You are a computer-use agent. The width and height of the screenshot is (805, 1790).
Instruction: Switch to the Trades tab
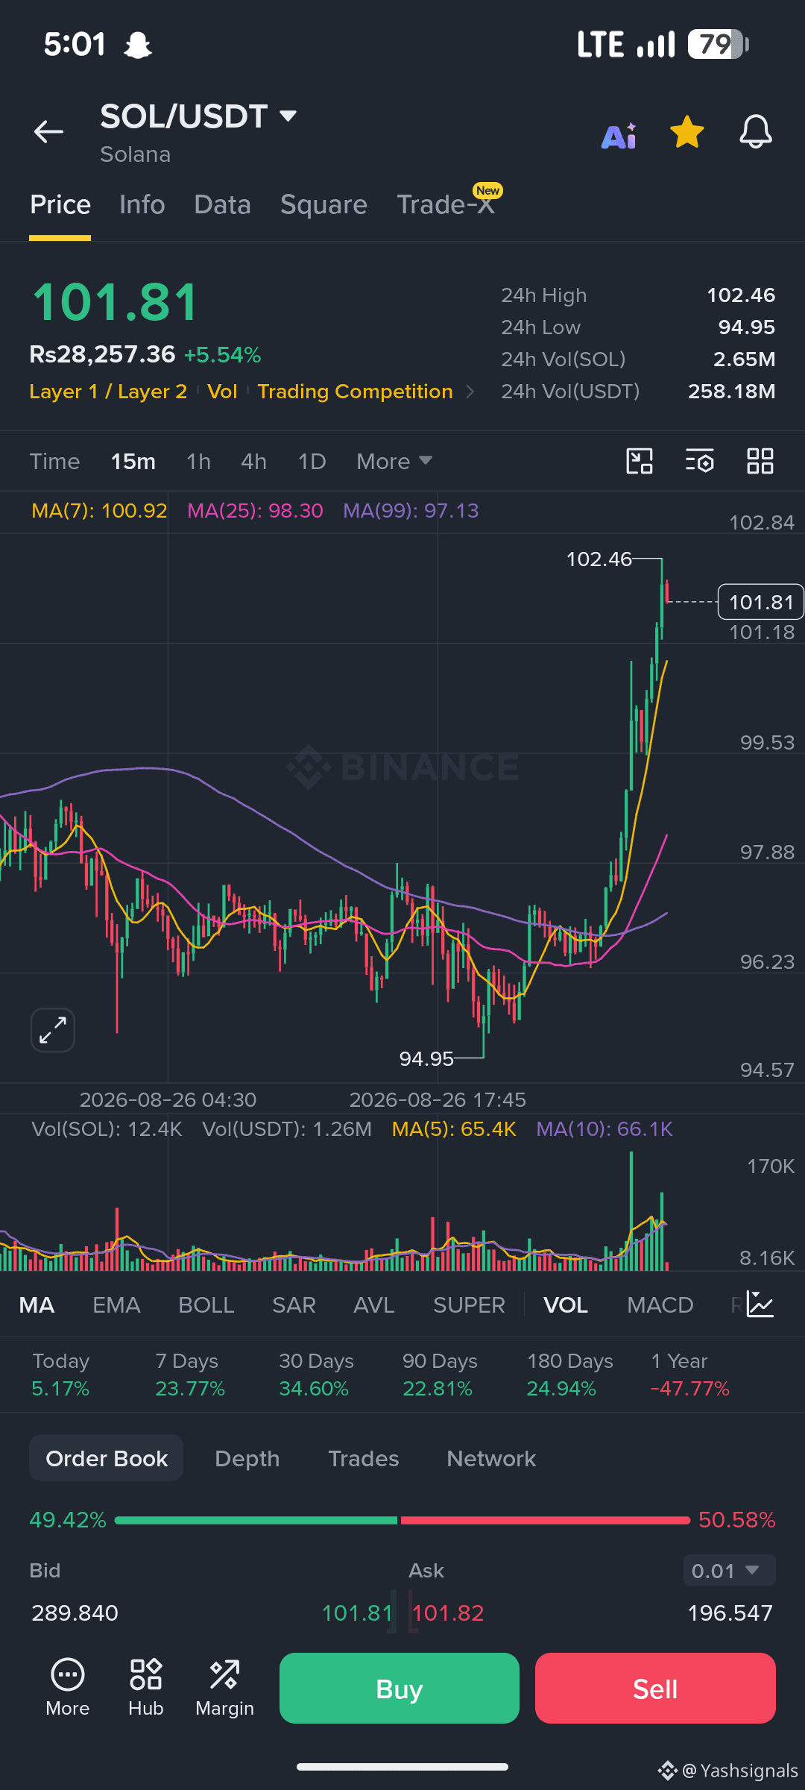pos(364,1458)
